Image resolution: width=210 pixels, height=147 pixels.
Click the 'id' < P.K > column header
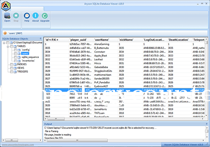click(57, 40)
